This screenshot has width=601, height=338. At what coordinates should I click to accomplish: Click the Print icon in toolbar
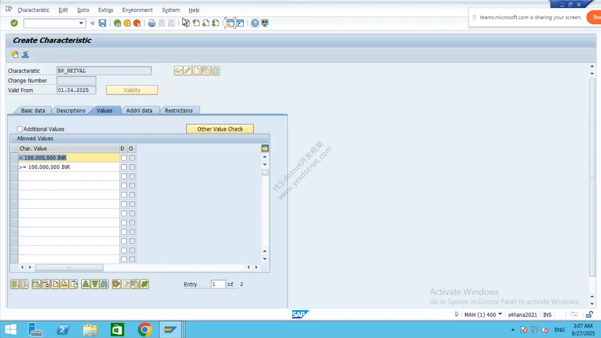pos(152,23)
